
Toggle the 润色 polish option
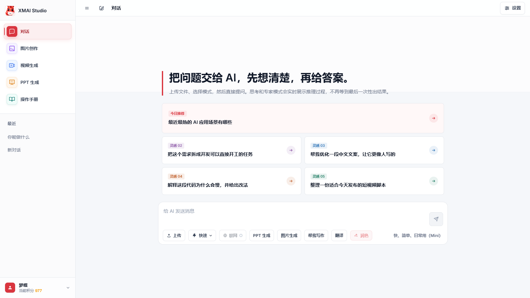(x=361, y=235)
